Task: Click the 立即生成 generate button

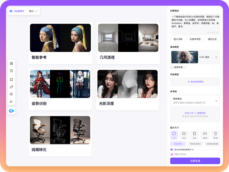Action: coord(195,161)
